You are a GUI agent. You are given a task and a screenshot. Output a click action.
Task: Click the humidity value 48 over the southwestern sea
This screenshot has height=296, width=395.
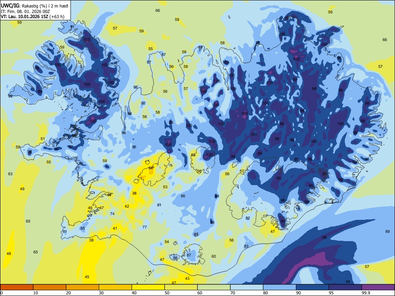coord(9,253)
